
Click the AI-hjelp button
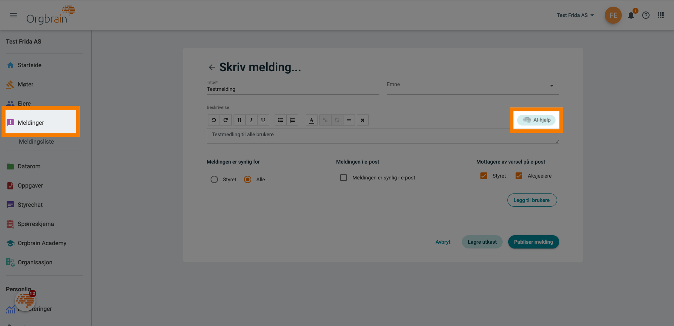[x=536, y=120]
